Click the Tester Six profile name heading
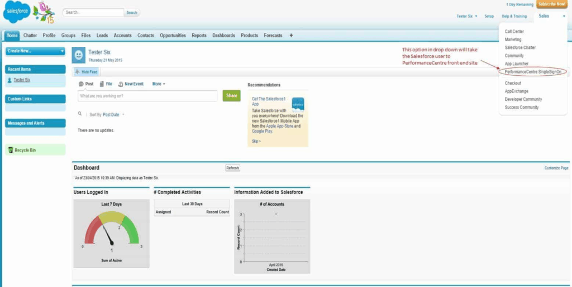Image resolution: width=572 pixels, height=287 pixels. point(99,52)
